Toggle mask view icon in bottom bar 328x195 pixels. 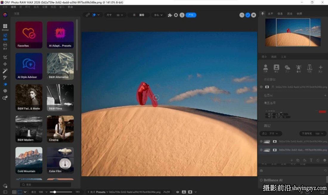tap(190, 192)
